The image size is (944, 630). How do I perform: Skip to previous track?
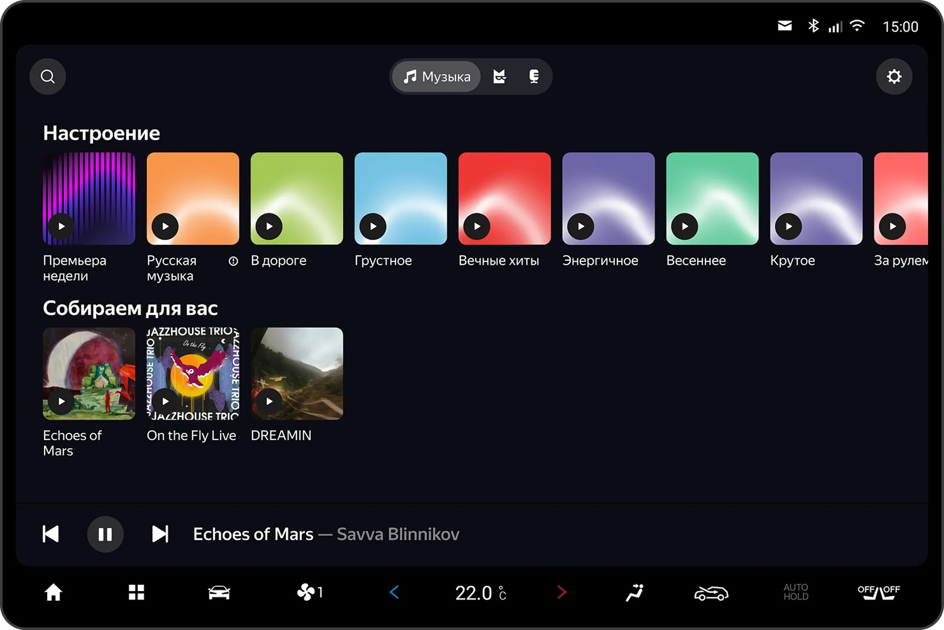51,534
